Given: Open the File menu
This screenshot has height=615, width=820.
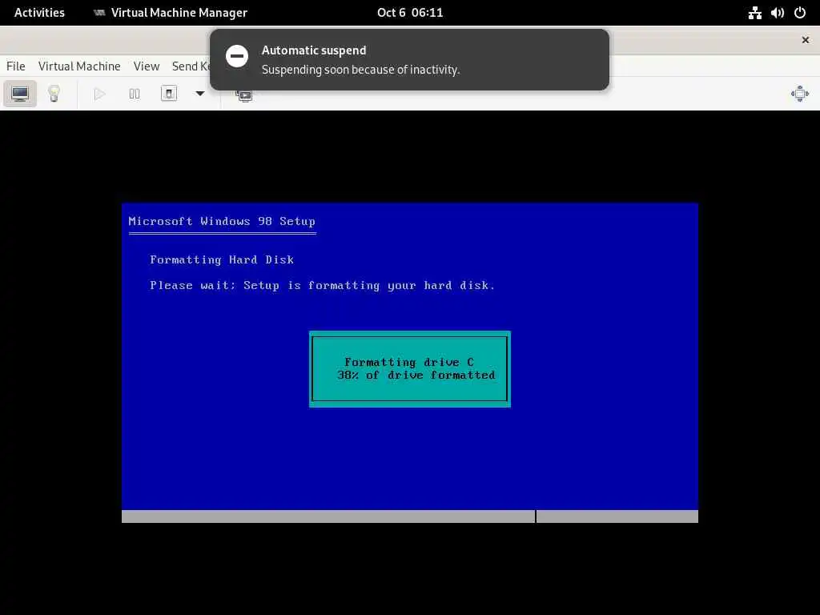Looking at the screenshot, I should coord(16,66).
